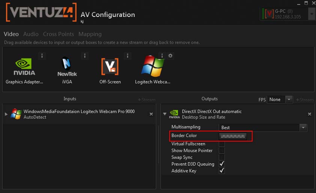
Task: Remove the DirectX Out automatic output stream
Action: [x=310, y=114]
